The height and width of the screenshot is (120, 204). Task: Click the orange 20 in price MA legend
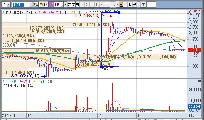coord(73,12)
